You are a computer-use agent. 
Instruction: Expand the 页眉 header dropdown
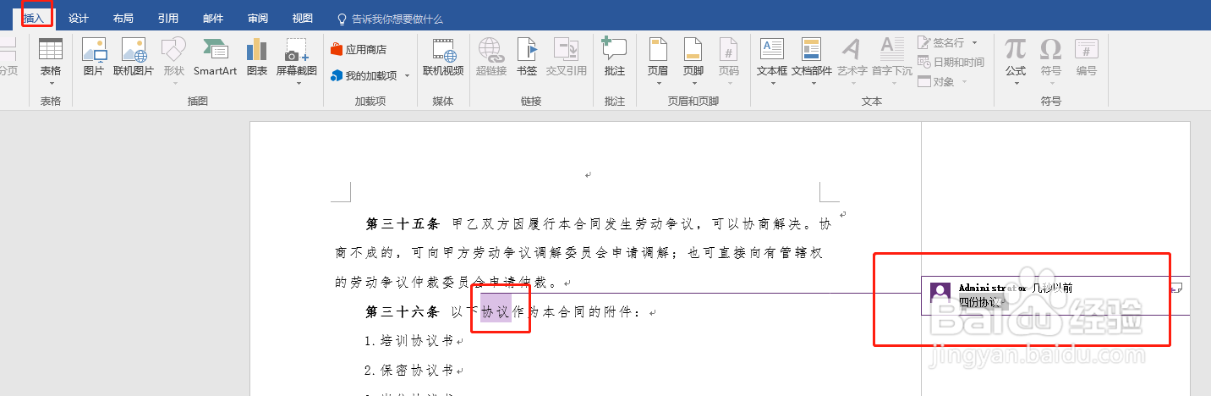coord(657,83)
